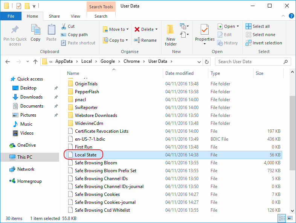Screen dimensions: 296x223
Task: Open the New item dropdown
Action: click(185, 26)
